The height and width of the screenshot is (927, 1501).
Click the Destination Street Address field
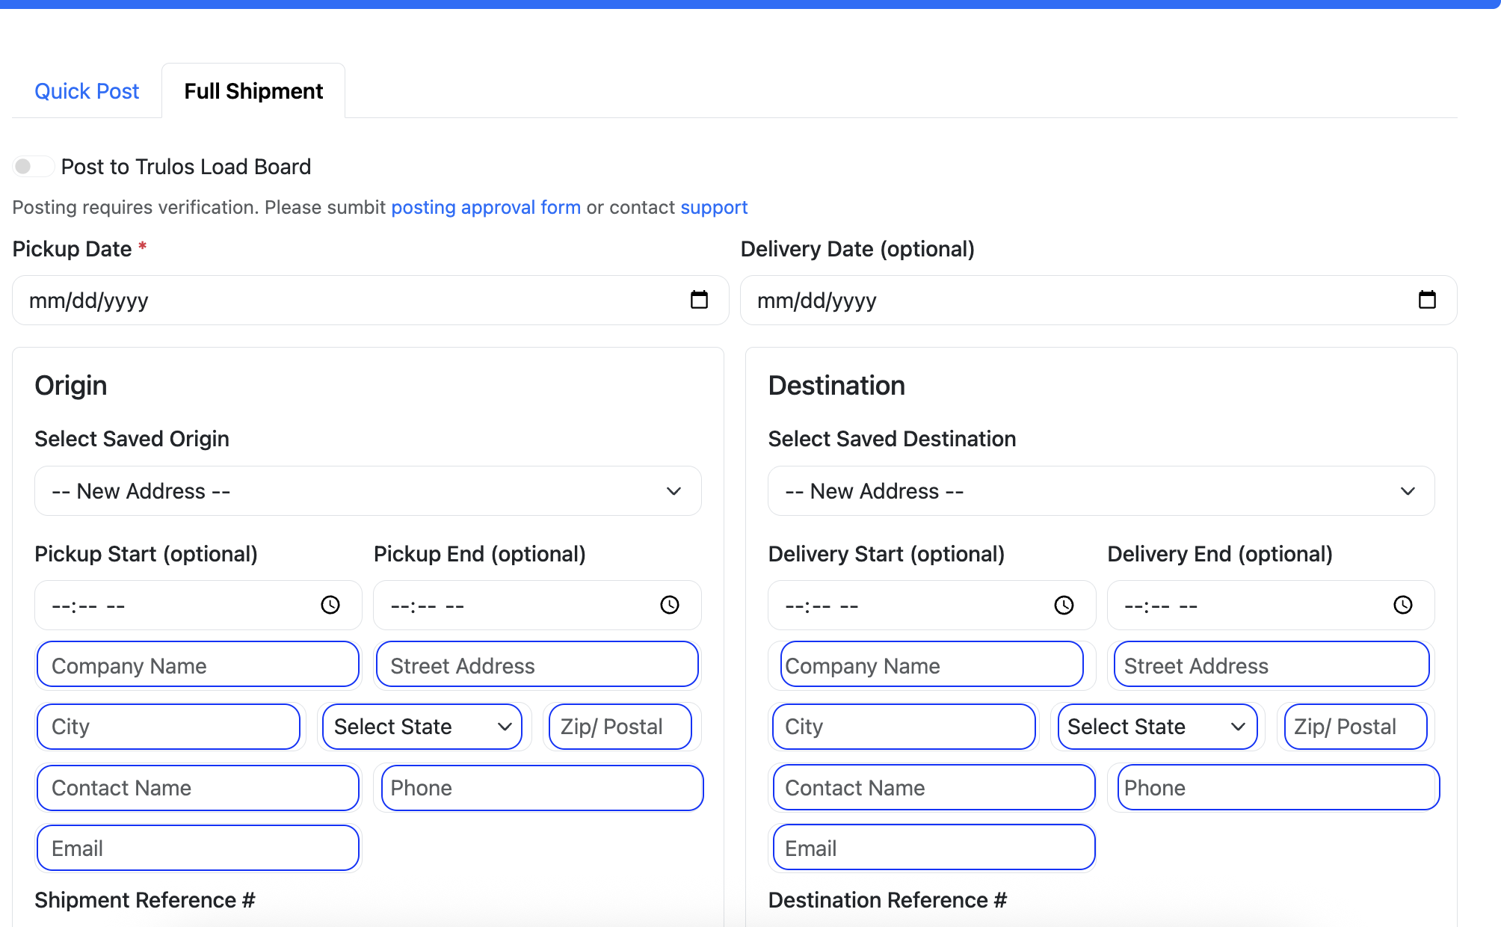(1269, 665)
